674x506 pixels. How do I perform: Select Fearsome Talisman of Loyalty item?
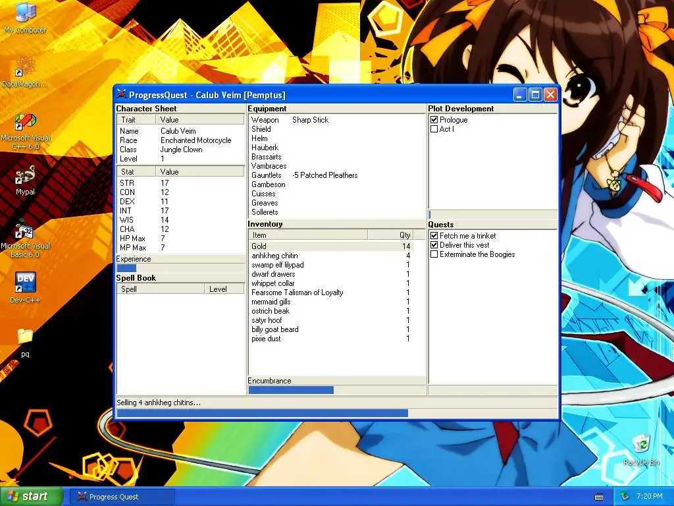[x=331, y=293]
